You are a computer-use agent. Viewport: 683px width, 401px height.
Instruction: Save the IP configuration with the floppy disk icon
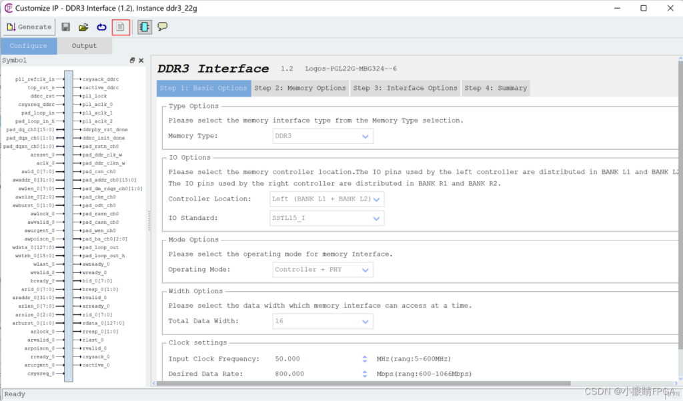(66, 27)
